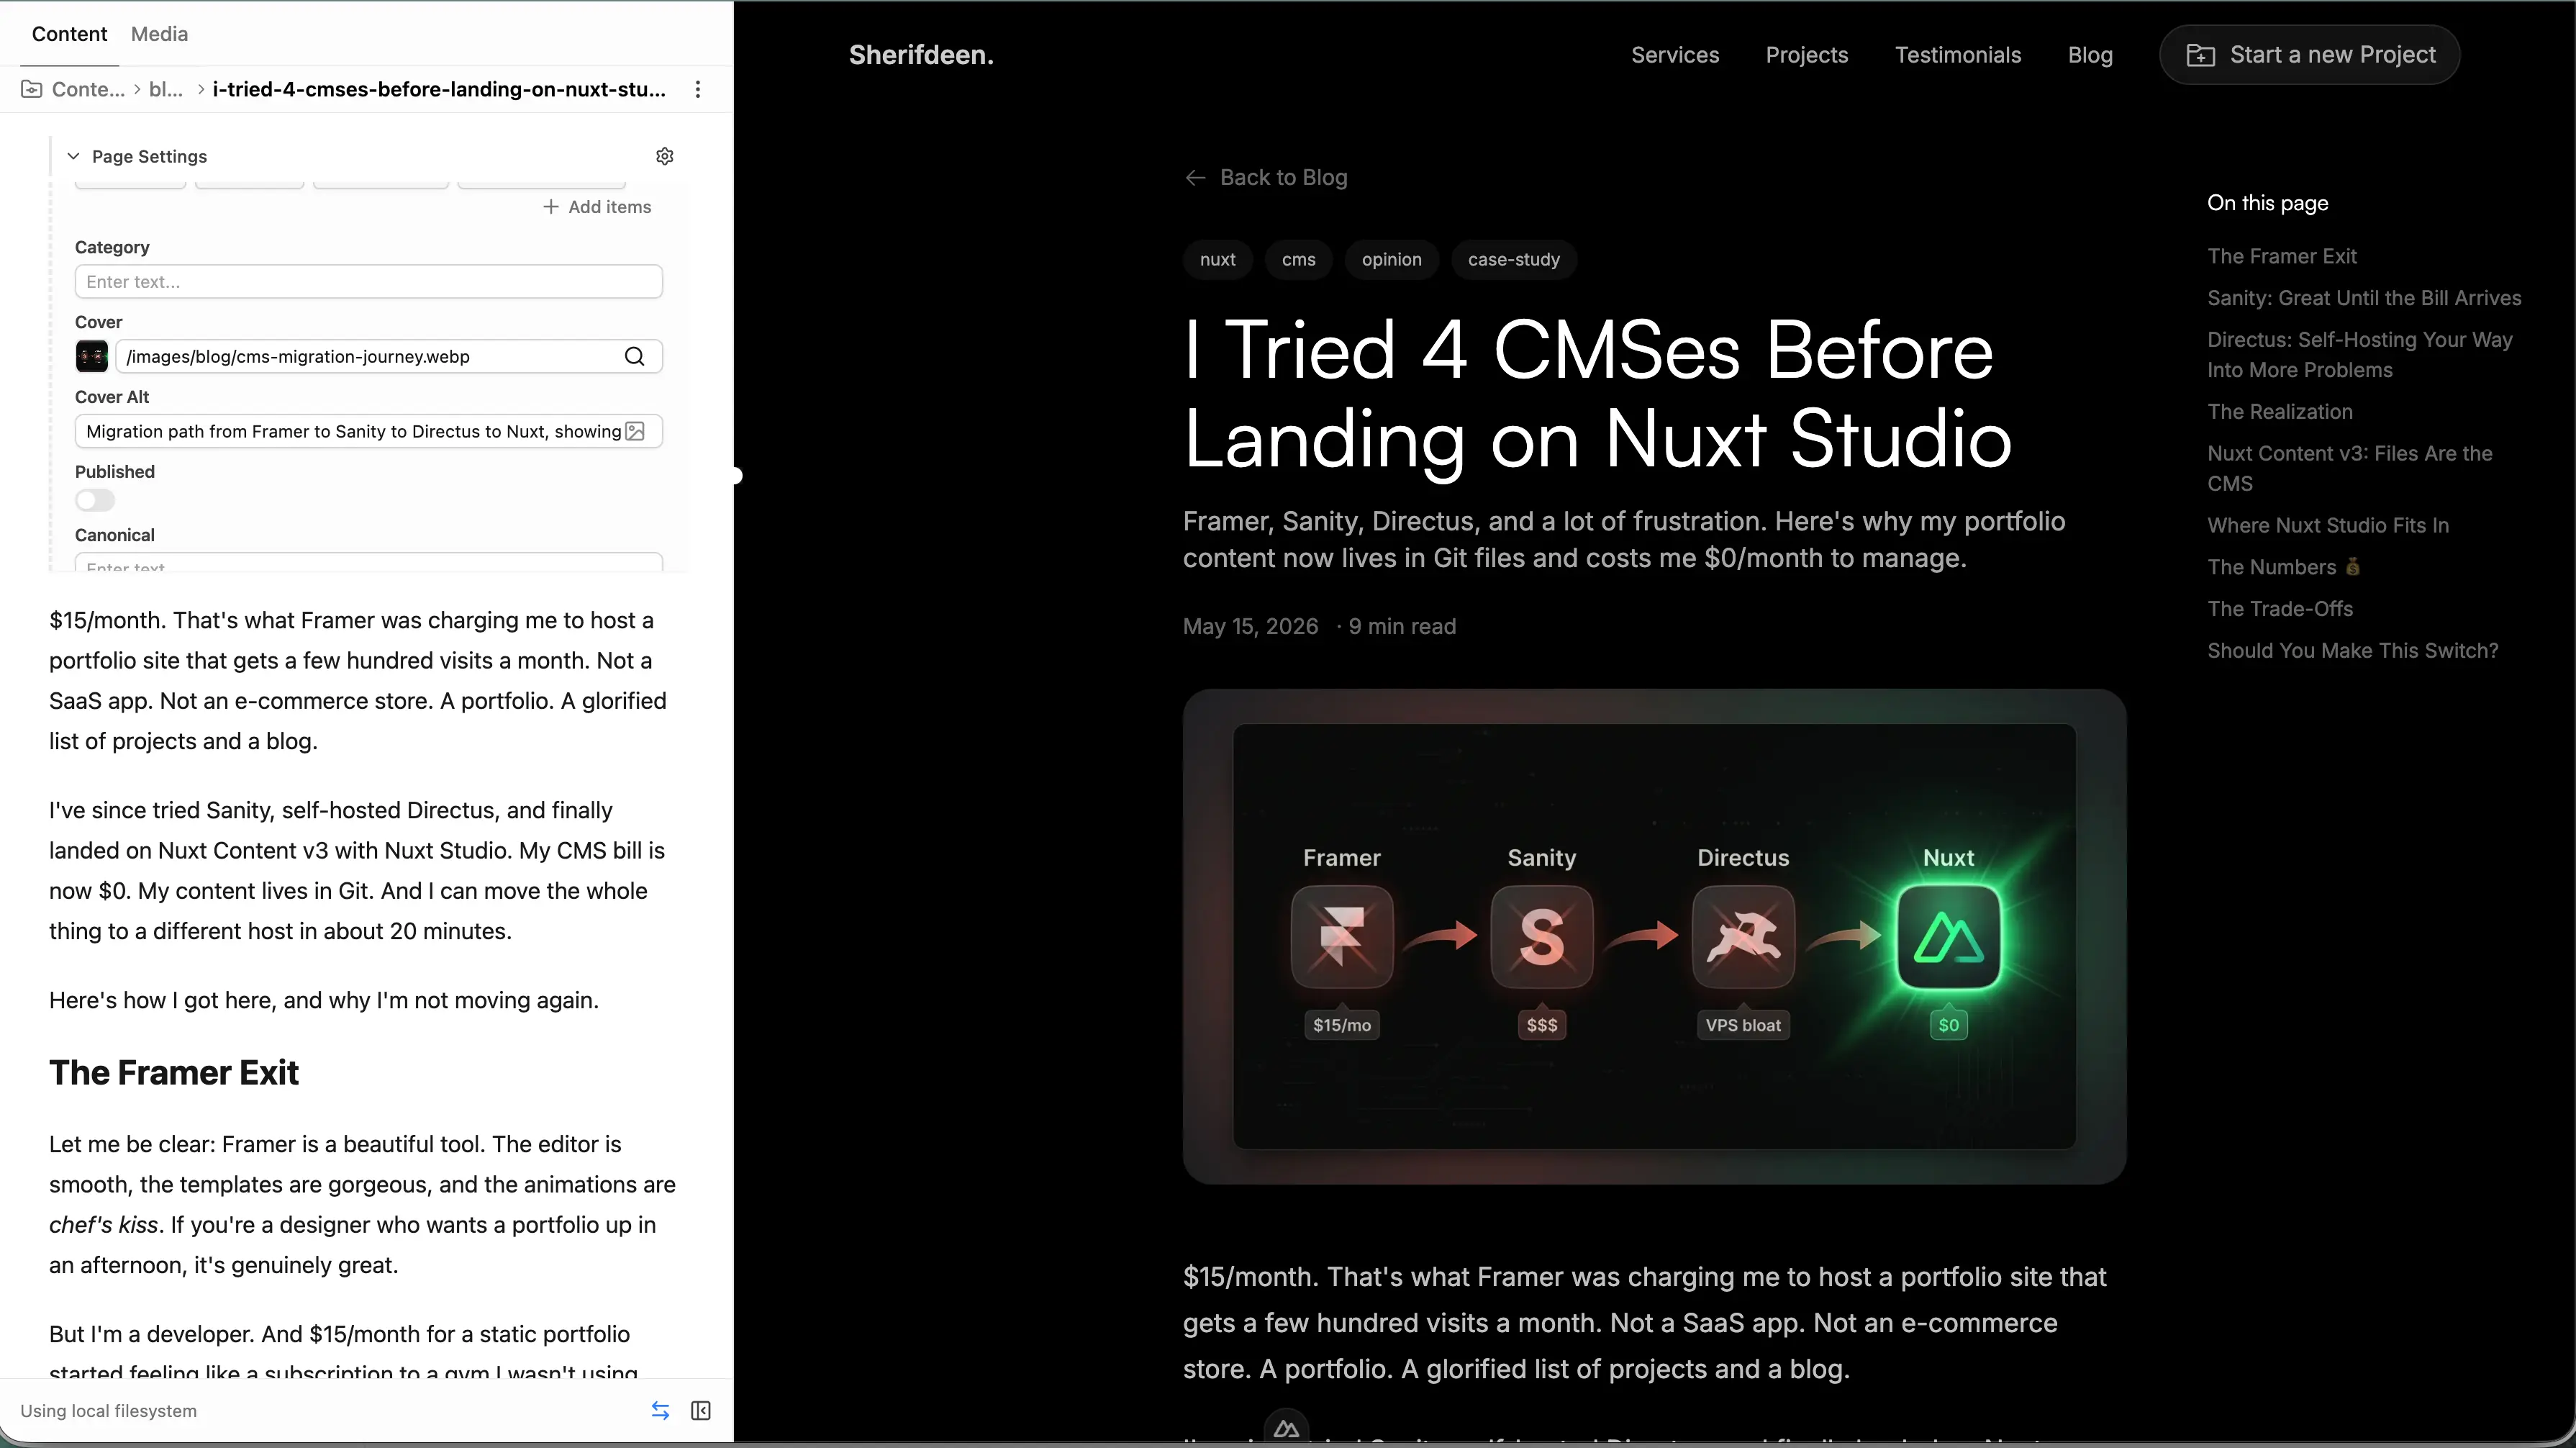
Task: Click the case-study tag pill
Action: 1513,259
